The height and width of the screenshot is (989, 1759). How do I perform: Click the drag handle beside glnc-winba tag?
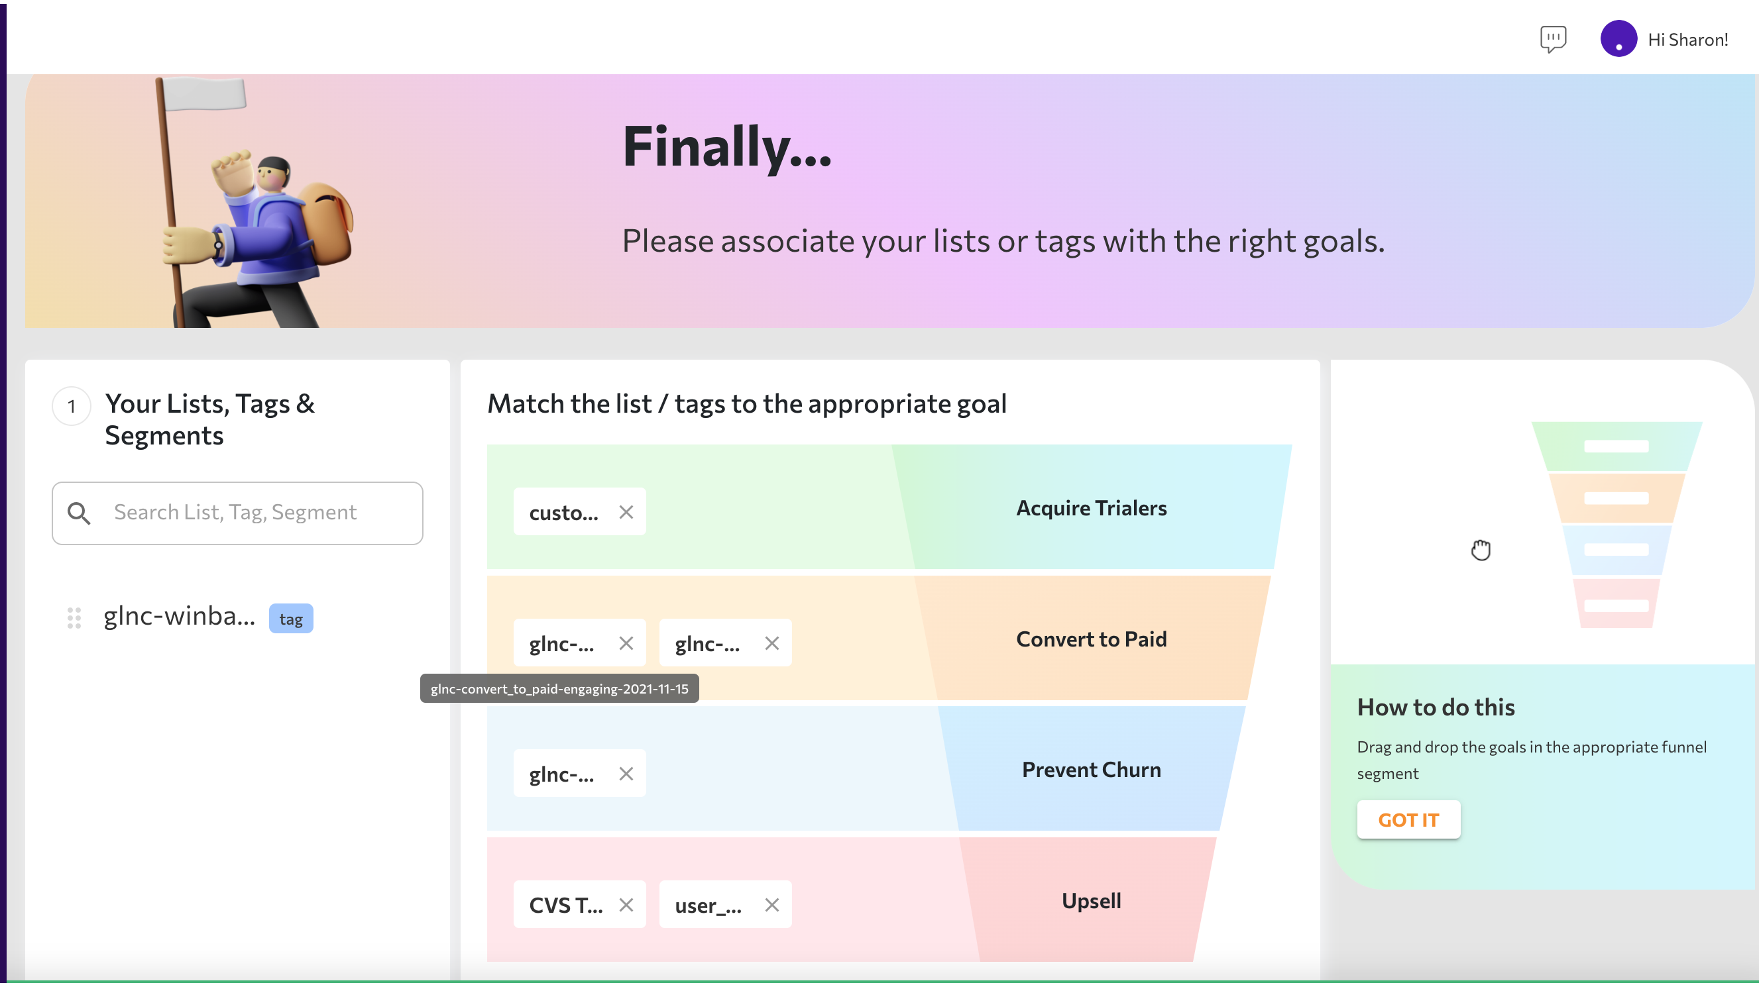74,617
